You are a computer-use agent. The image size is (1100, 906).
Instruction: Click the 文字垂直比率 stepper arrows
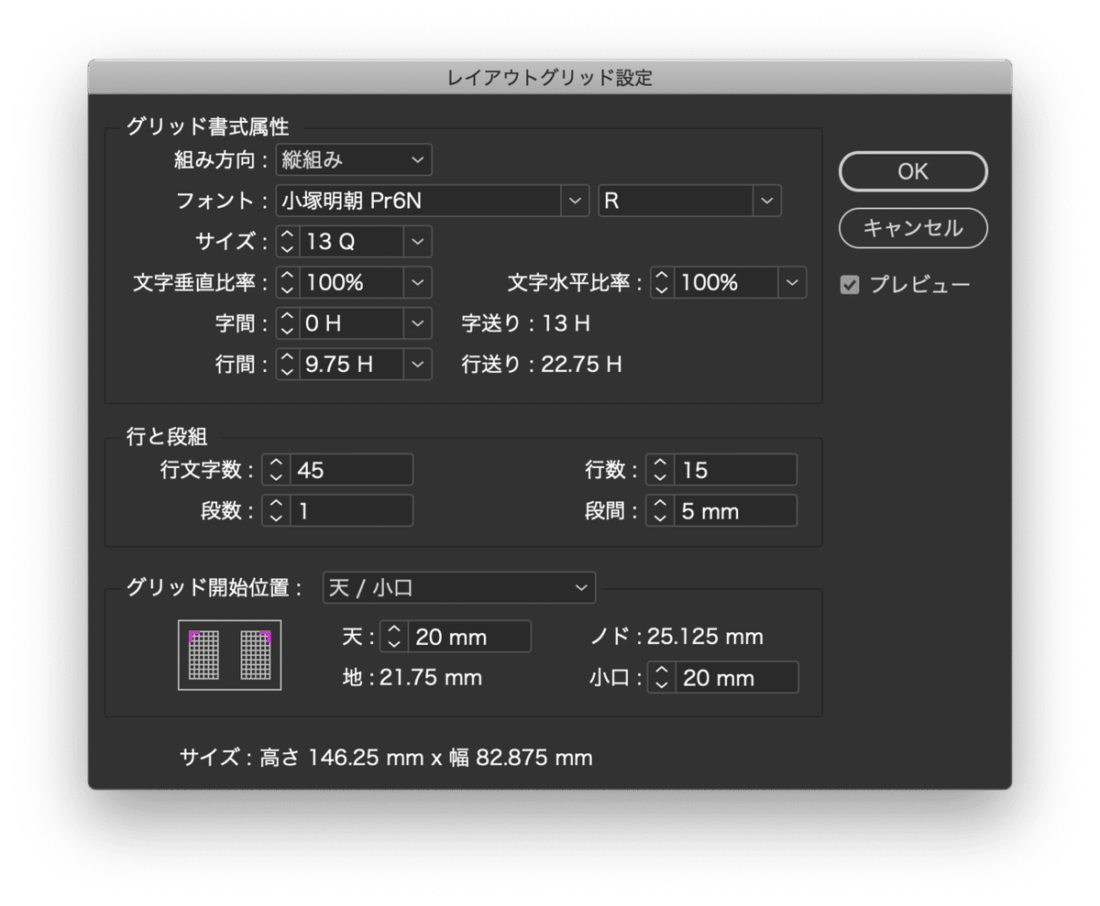pyautogui.click(x=287, y=282)
